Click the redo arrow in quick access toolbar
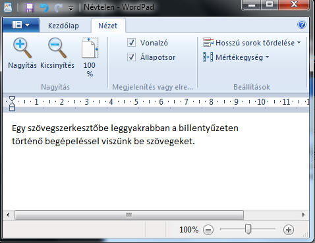Image resolution: width=315 pixels, height=243 pixels. 58,8
